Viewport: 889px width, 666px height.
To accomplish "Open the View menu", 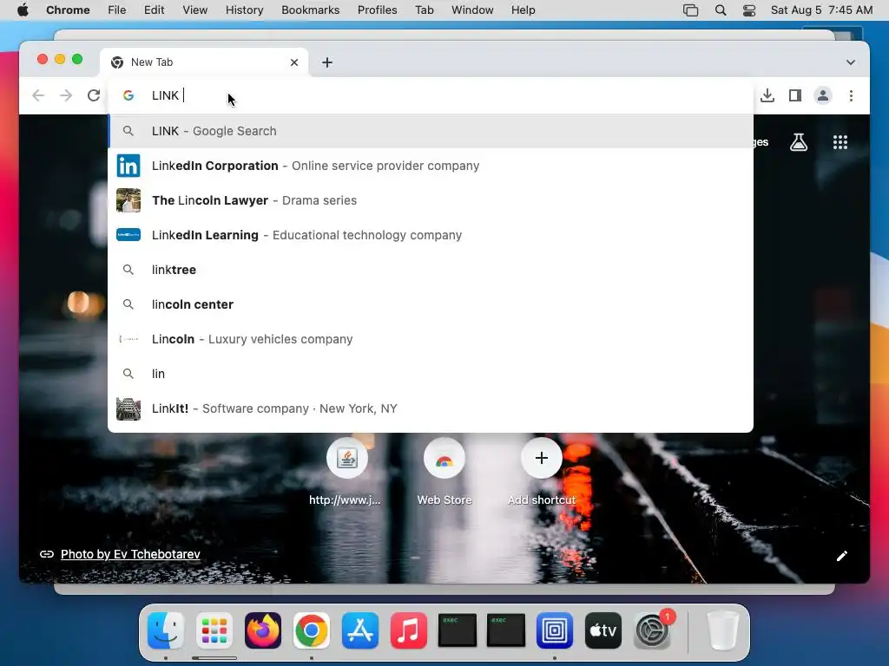I will point(195,10).
